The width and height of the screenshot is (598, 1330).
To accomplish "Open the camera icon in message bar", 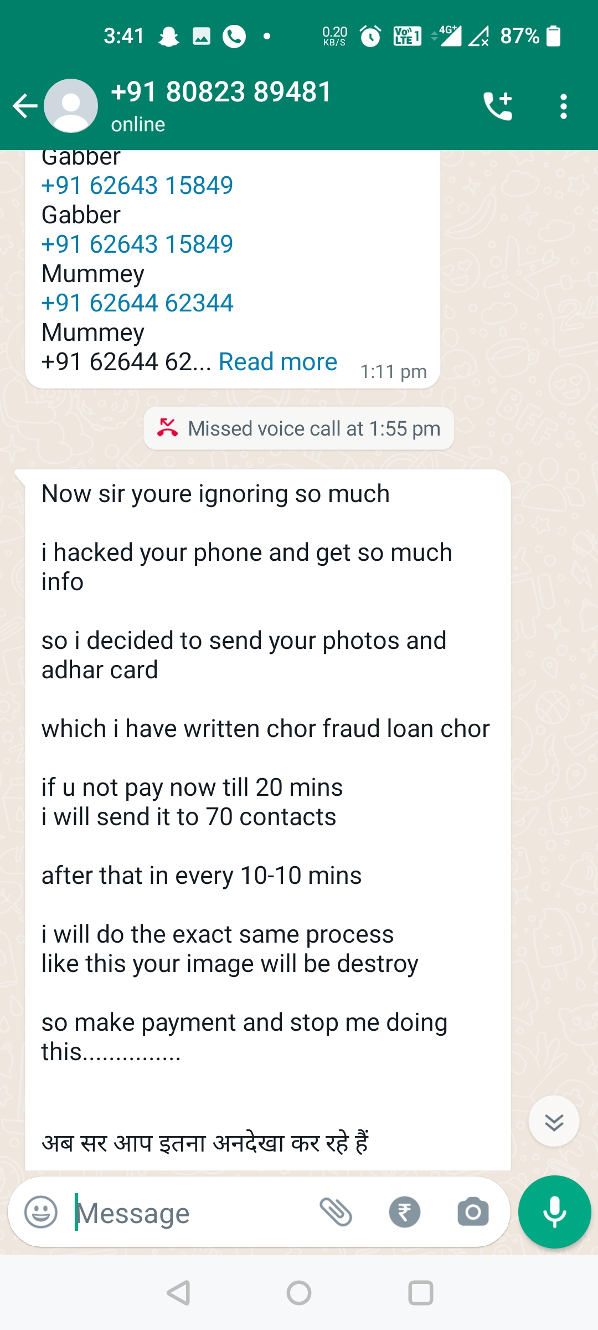I will click(473, 1212).
